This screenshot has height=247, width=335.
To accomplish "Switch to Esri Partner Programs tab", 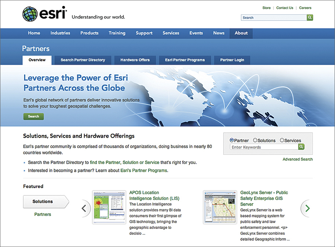I will tap(185, 60).
